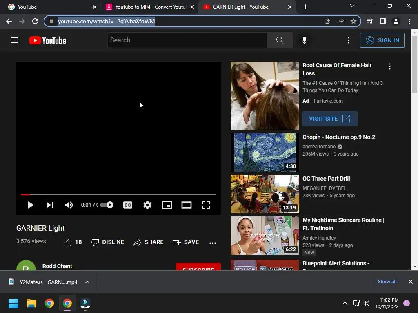Dislike the GARNIER Light video
Viewport: 418px width, 313px height.
pyautogui.click(x=108, y=242)
